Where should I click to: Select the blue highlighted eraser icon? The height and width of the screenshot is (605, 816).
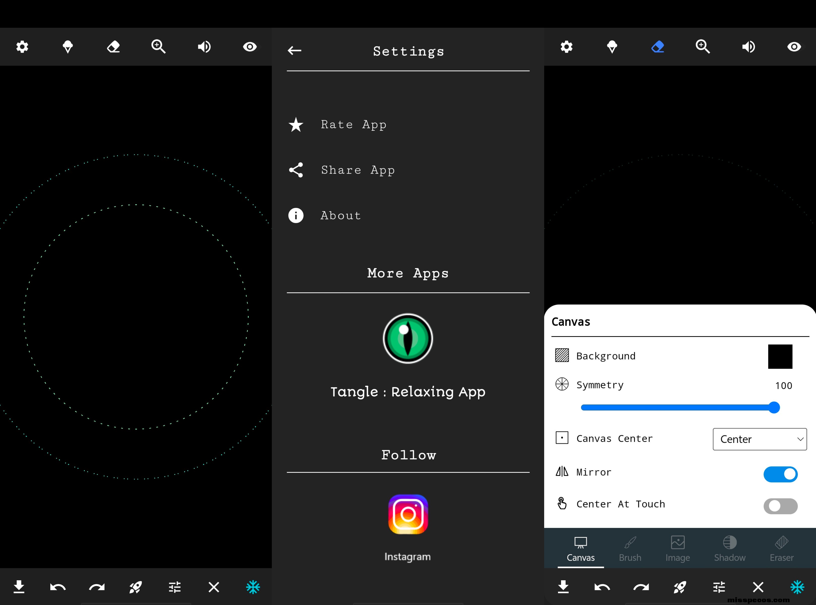658,47
